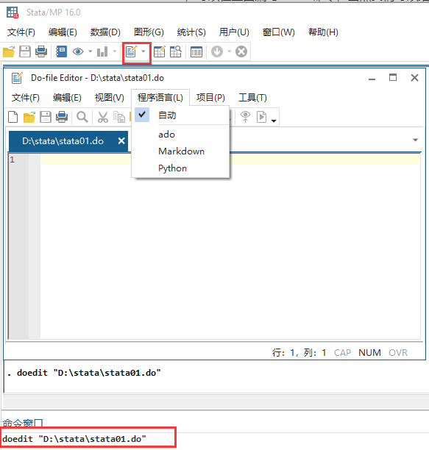Click Open folder icon in Do-file Editor toolbar
Image resolution: width=429 pixels, height=450 pixels.
[29, 117]
